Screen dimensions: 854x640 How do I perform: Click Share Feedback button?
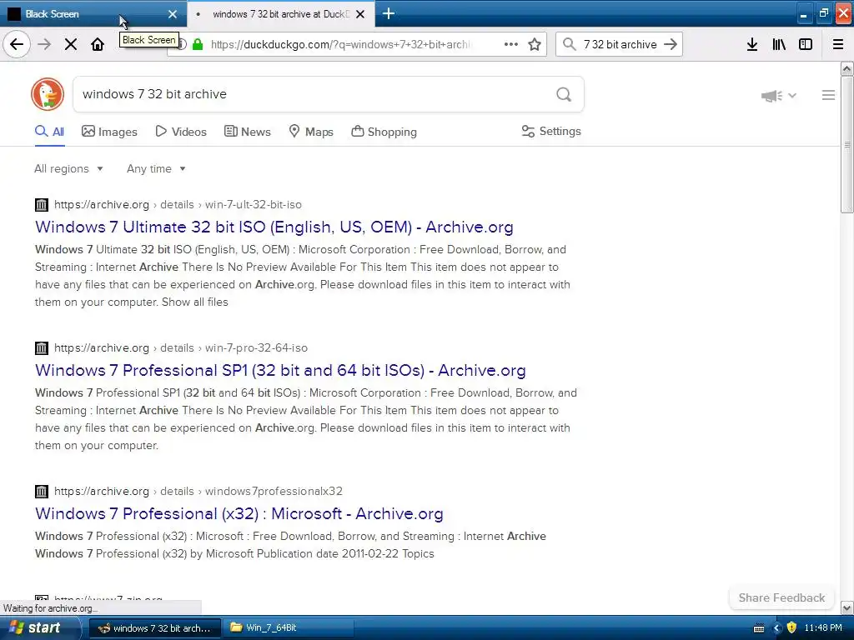781,597
